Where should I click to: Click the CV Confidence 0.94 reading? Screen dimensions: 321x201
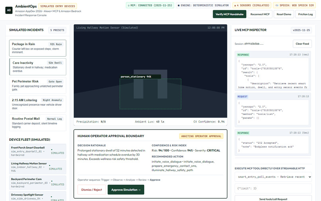point(209,122)
